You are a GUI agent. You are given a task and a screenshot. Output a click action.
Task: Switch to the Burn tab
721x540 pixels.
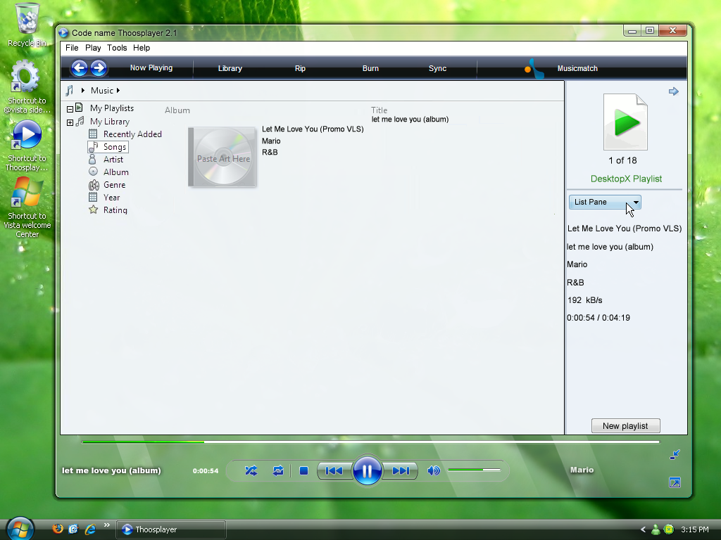[370, 68]
